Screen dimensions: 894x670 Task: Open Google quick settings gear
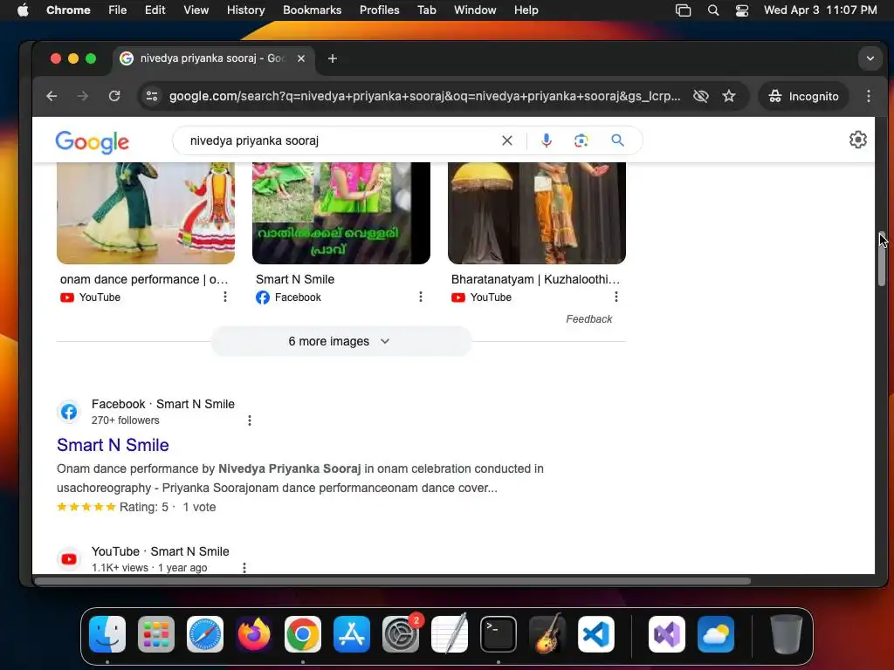click(857, 140)
